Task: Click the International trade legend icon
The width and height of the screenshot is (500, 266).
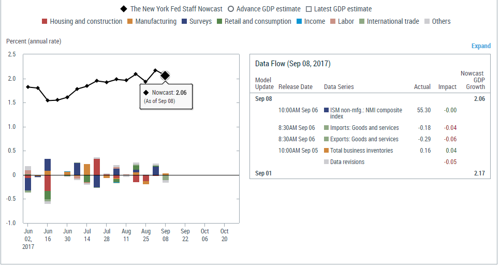Action: 362,22
